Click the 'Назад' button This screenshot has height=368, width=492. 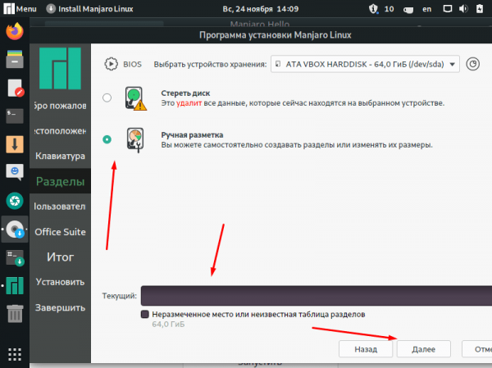(x=366, y=349)
